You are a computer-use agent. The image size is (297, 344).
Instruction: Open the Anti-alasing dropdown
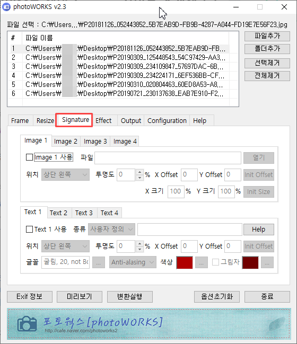[x=133, y=262]
